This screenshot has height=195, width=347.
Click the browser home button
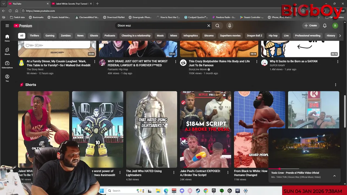point(17,11)
